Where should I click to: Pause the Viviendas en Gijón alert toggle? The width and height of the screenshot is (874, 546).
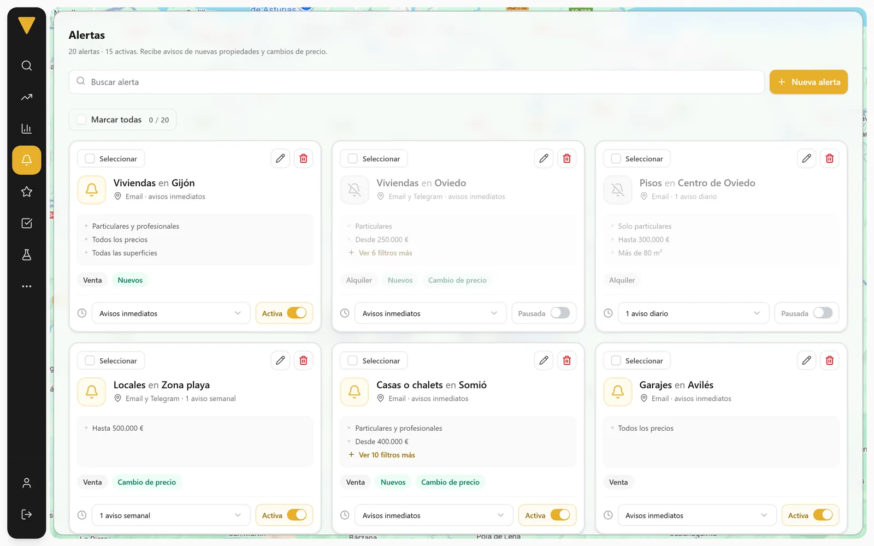[297, 313]
